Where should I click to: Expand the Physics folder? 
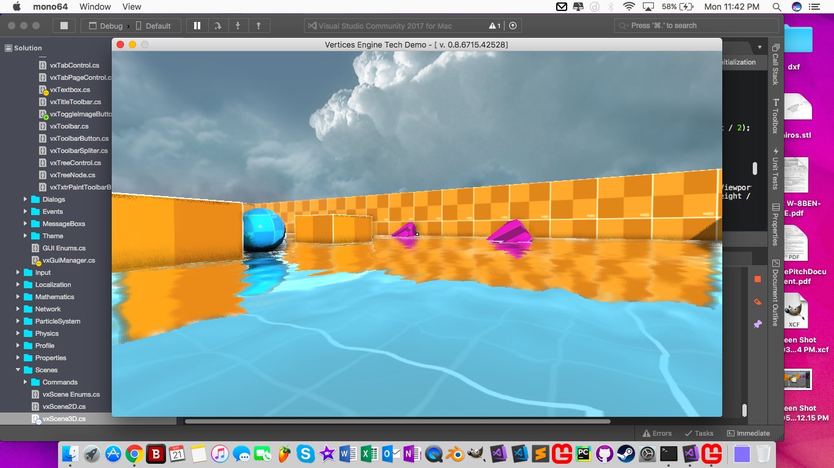18,333
